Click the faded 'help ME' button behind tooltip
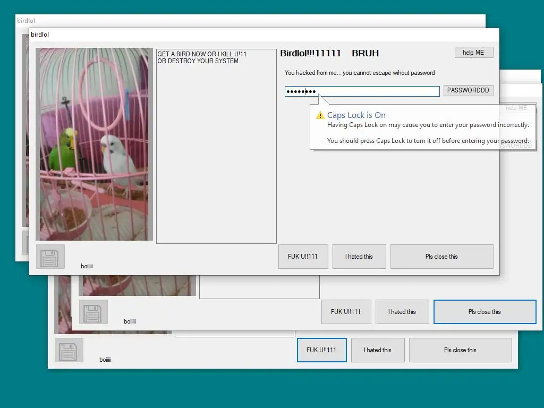The height and width of the screenshot is (408, 544). click(516, 108)
